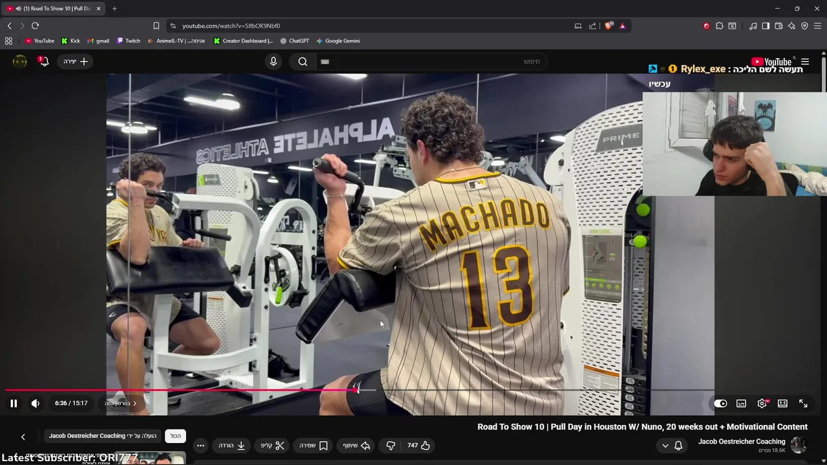Screen dimensions: 827x465
Task: Like the video with 747 thumbs up
Action: [x=419, y=445]
